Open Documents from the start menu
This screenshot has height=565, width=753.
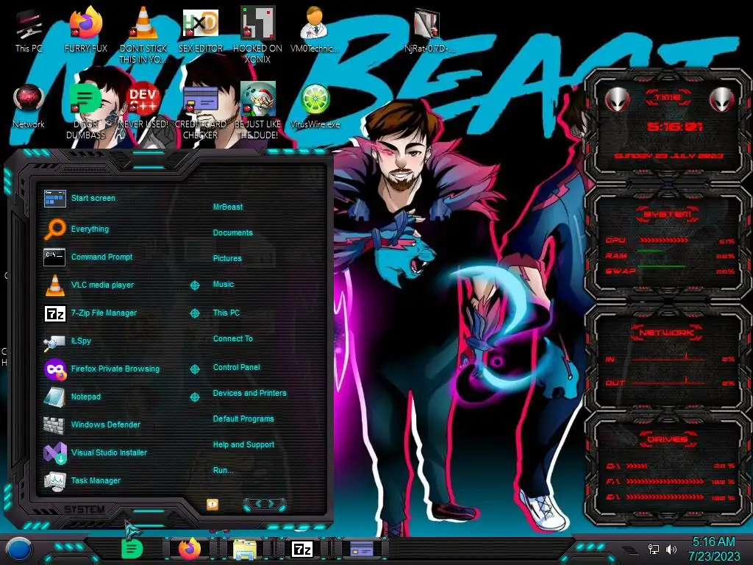pyautogui.click(x=232, y=232)
